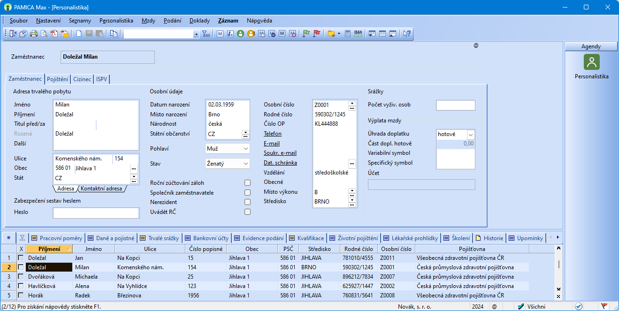Check the Uvádět RČ checkbox
This screenshot has height=311, width=619.
click(x=247, y=212)
